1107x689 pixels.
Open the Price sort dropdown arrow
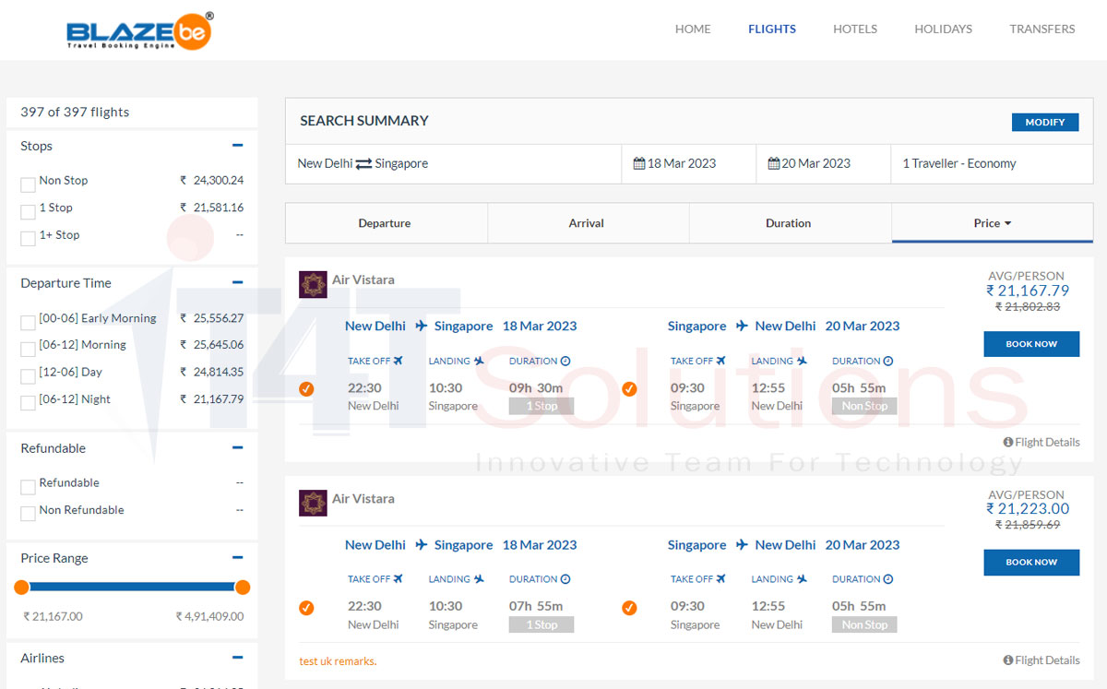tap(1010, 222)
